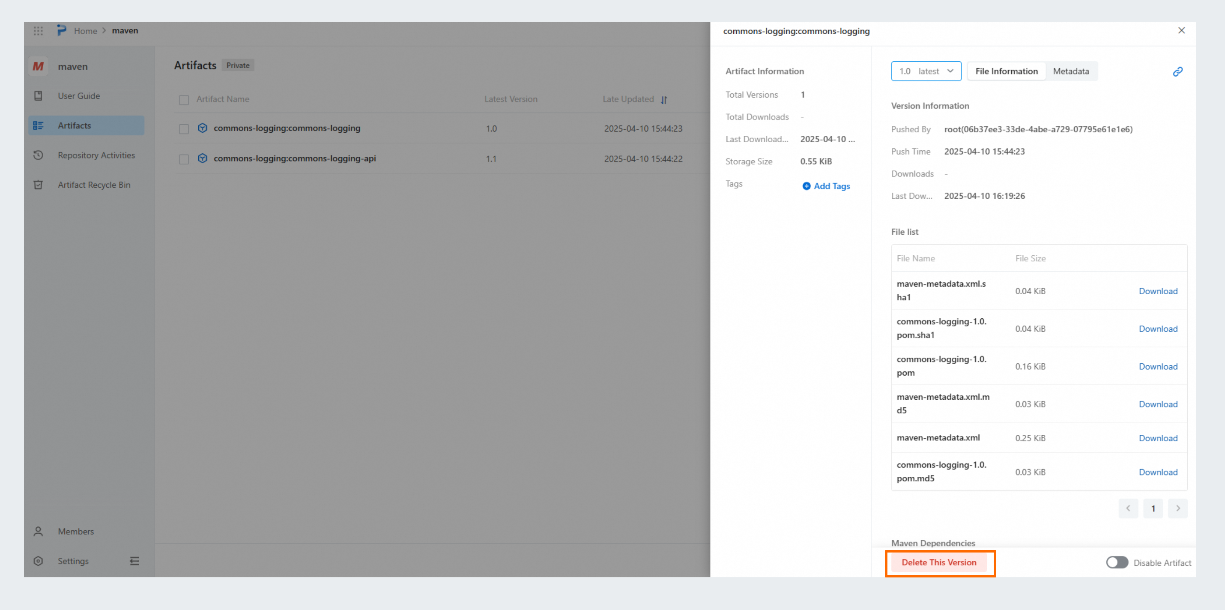
Task: Download the maven-metadata.xml file
Action: coord(1158,438)
